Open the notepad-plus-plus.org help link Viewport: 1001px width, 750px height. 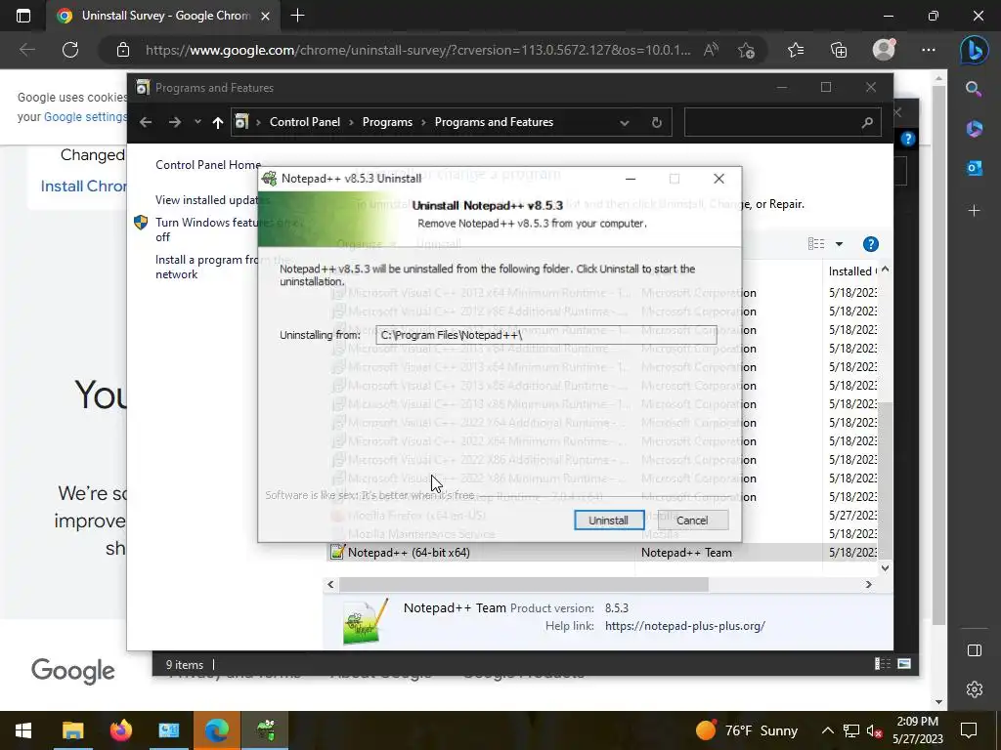tap(685, 626)
